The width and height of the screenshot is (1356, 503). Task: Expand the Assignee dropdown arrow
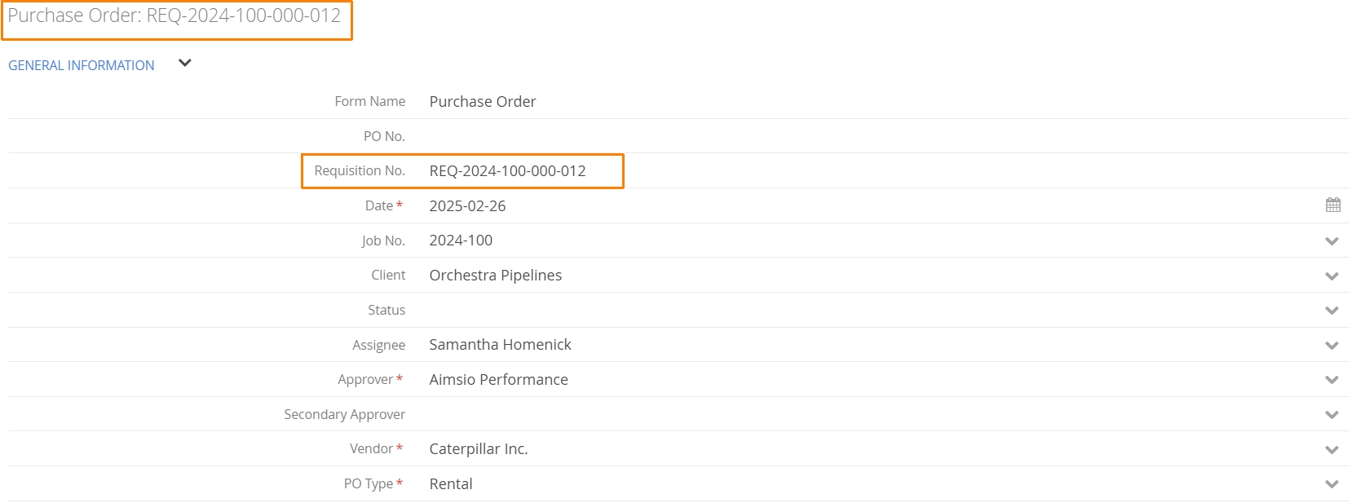(x=1332, y=346)
